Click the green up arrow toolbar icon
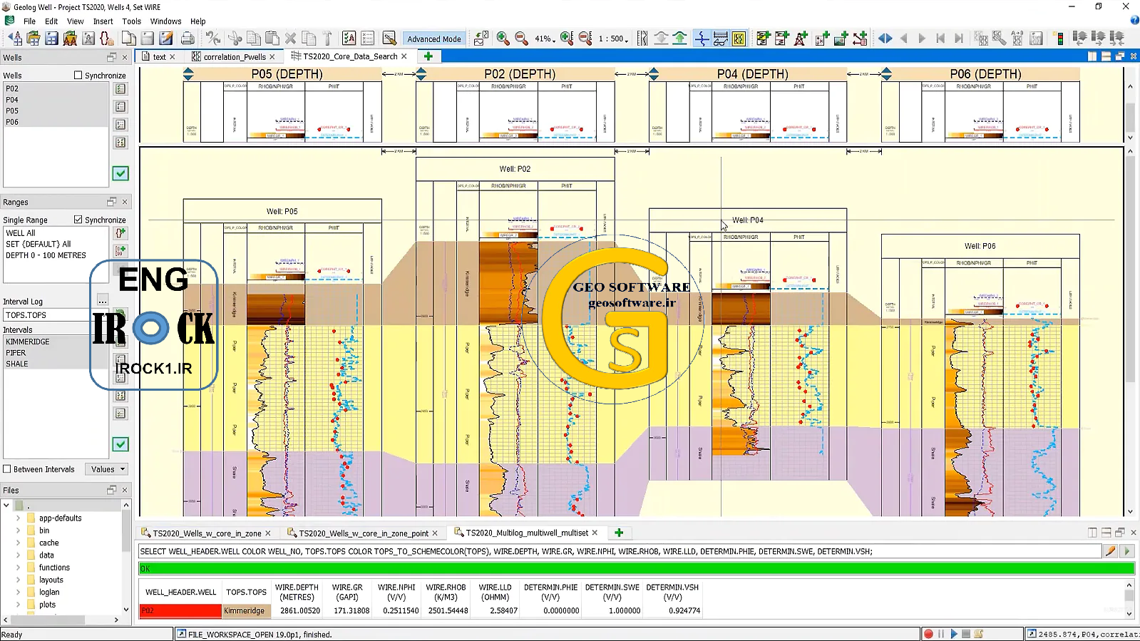Viewport: 1140px width, 641px height. point(679,39)
